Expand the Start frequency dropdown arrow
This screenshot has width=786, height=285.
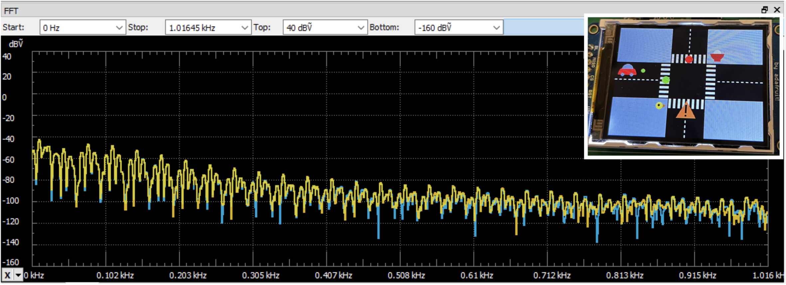[119, 28]
